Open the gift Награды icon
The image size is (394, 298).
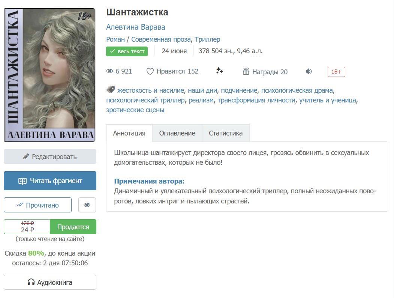[x=246, y=72]
